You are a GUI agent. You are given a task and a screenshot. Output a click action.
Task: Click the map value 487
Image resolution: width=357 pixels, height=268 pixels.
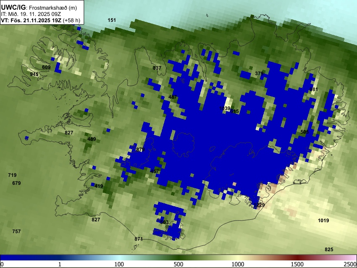coord(173,97)
